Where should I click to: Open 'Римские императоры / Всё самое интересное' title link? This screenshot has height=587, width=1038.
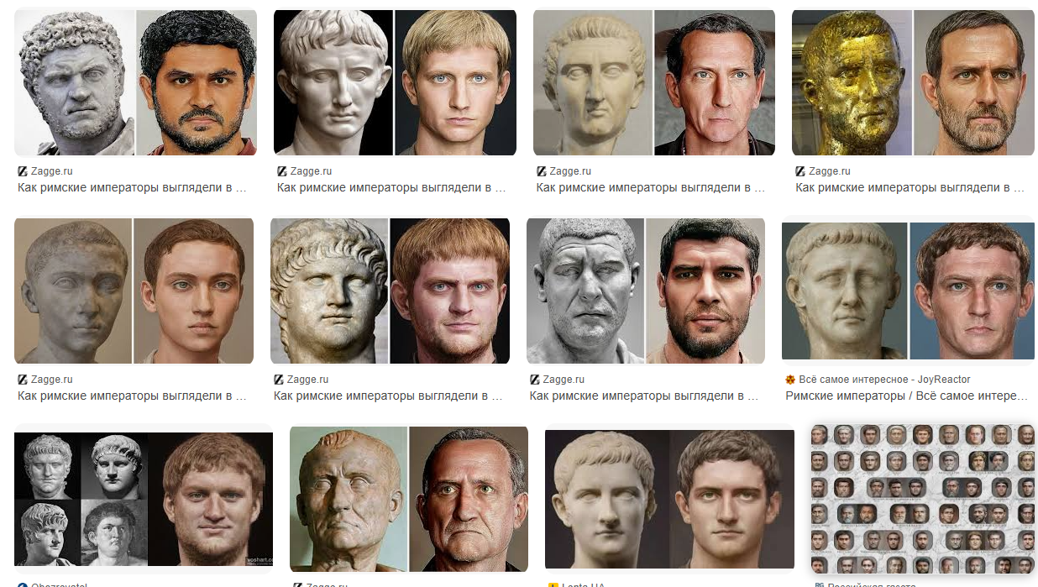click(907, 396)
